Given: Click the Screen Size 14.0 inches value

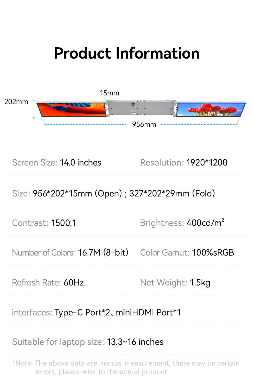Looking at the screenshot, I should [80, 163].
